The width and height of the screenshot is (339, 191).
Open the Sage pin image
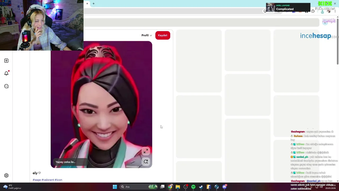click(101, 105)
